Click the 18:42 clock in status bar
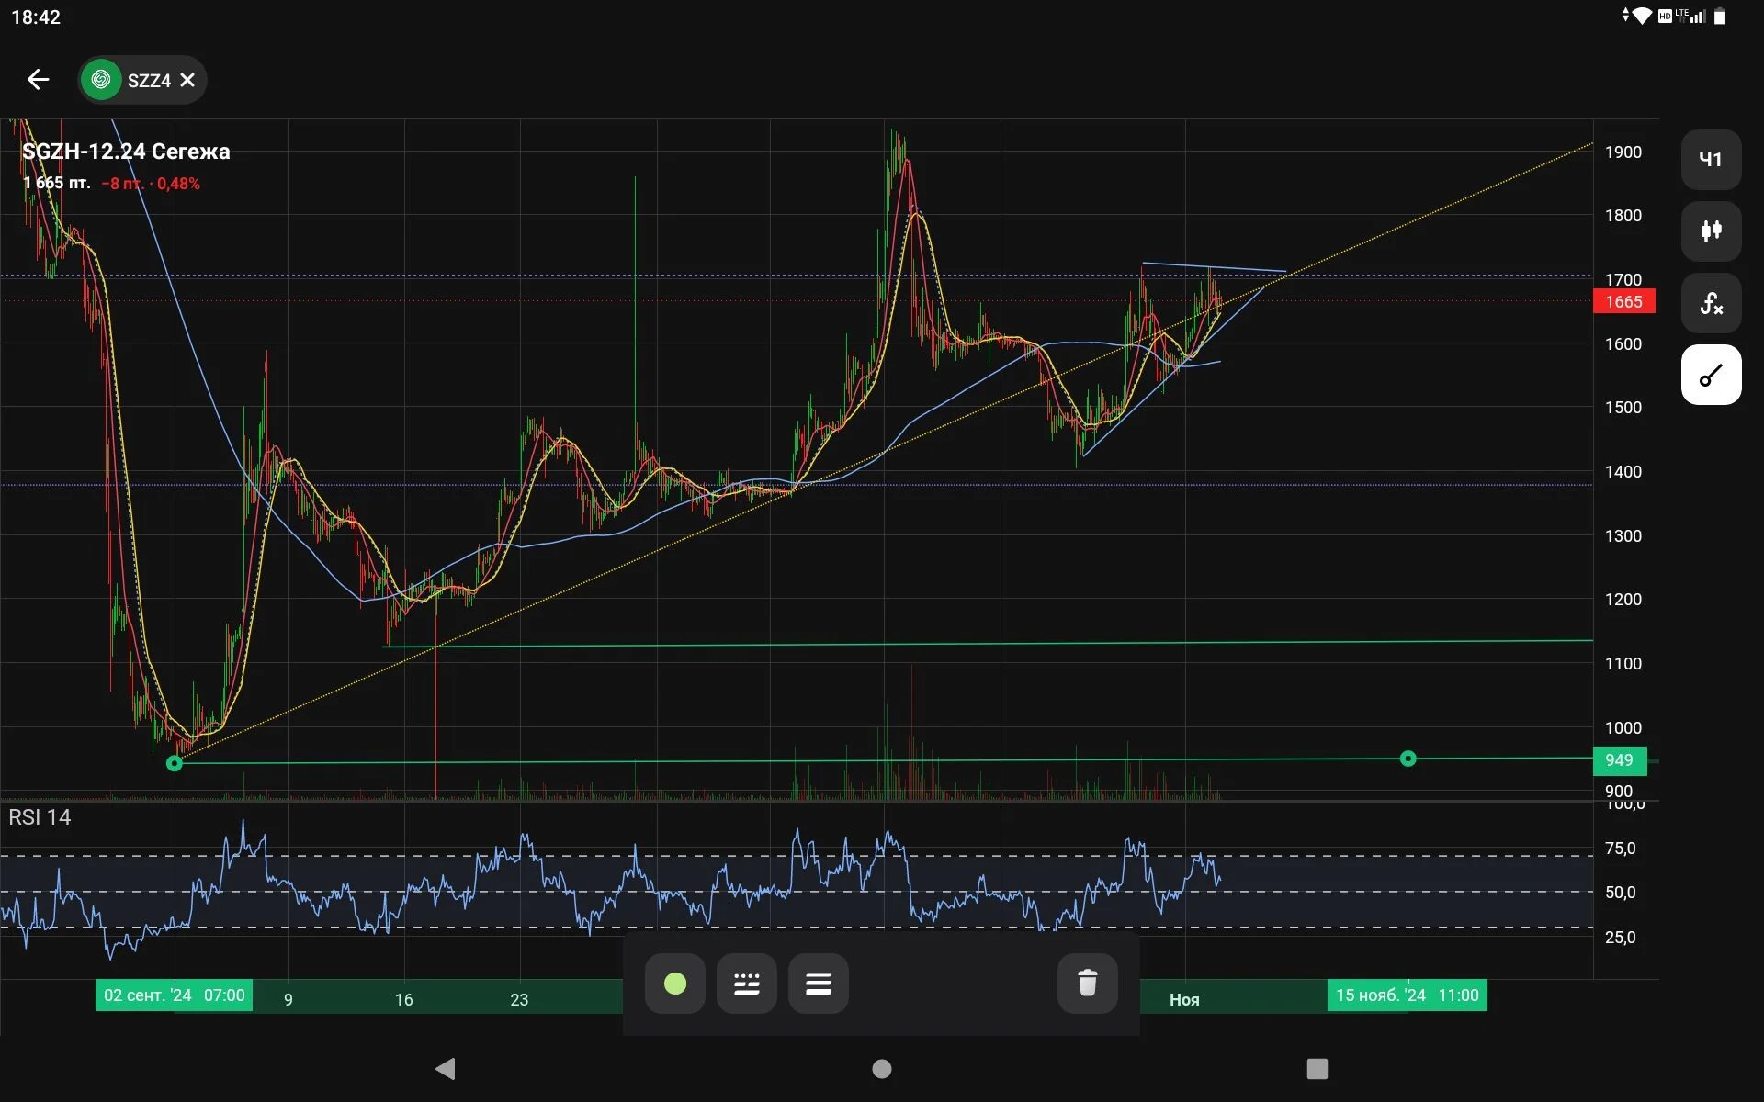The width and height of the screenshot is (1764, 1102). [x=36, y=17]
